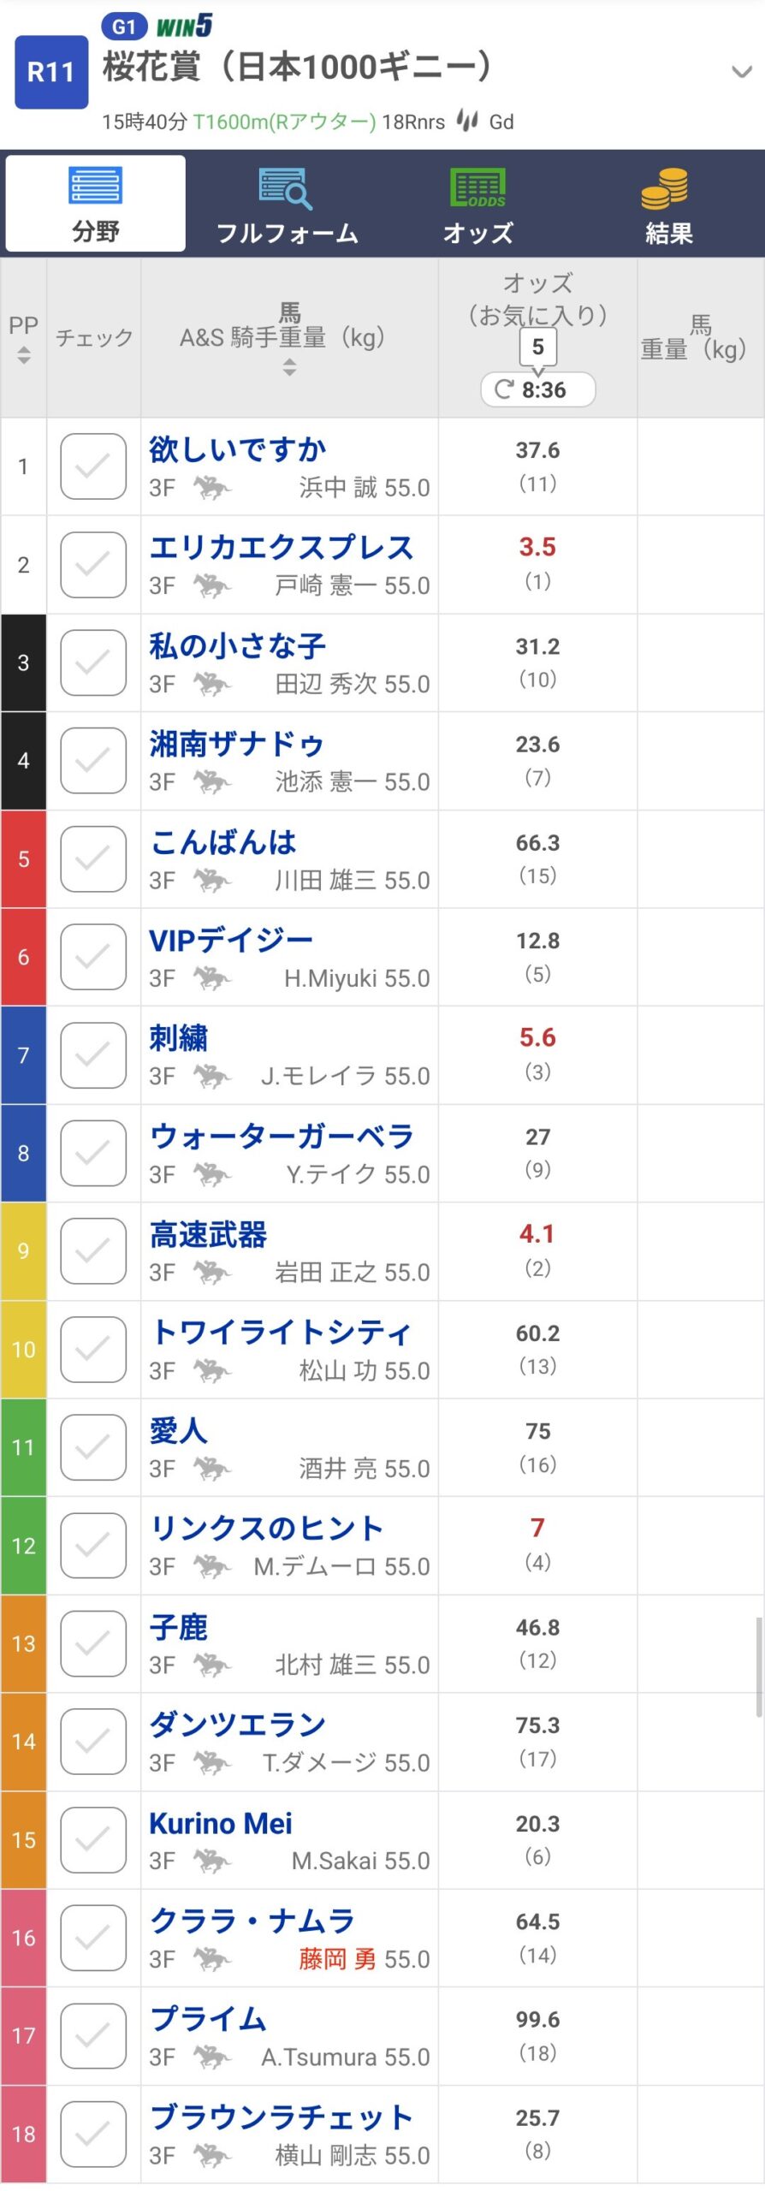The image size is (765, 2191).
Task: Tick the checkbox for 高速武器
Action: click(93, 1251)
